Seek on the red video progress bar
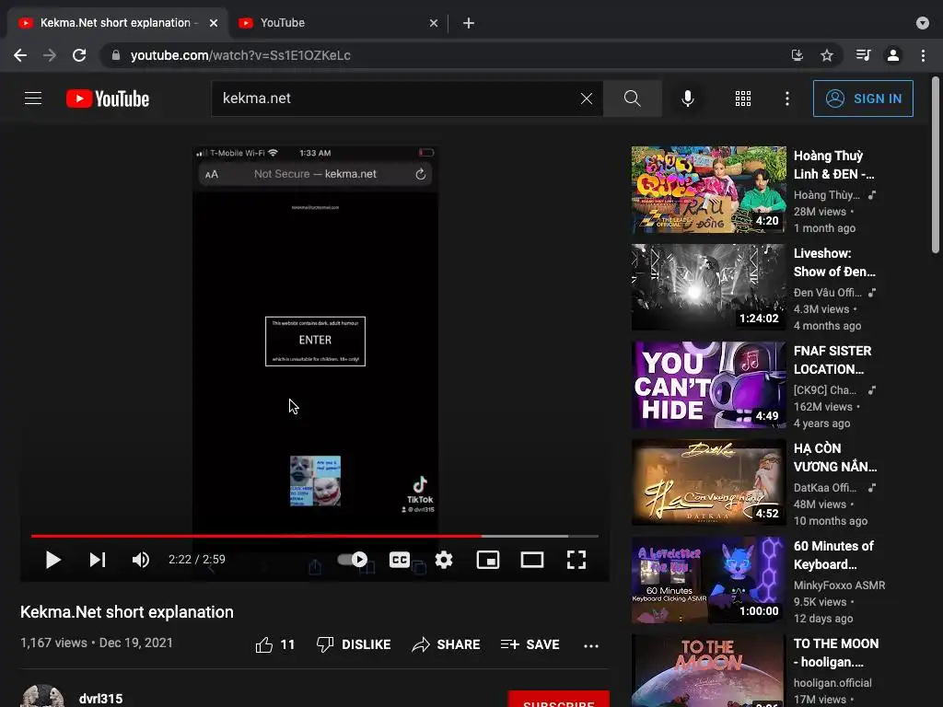Image resolution: width=943 pixels, height=707 pixels. [x=315, y=536]
